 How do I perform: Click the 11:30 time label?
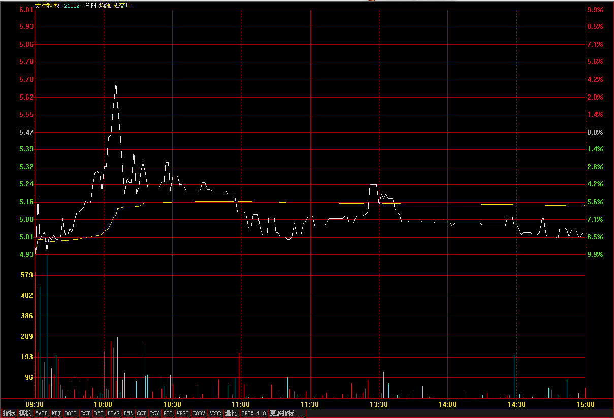pyautogui.click(x=310, y=404)
